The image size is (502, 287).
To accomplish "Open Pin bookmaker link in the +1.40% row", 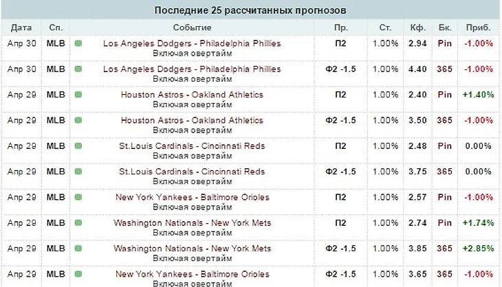I will point(444,95).
